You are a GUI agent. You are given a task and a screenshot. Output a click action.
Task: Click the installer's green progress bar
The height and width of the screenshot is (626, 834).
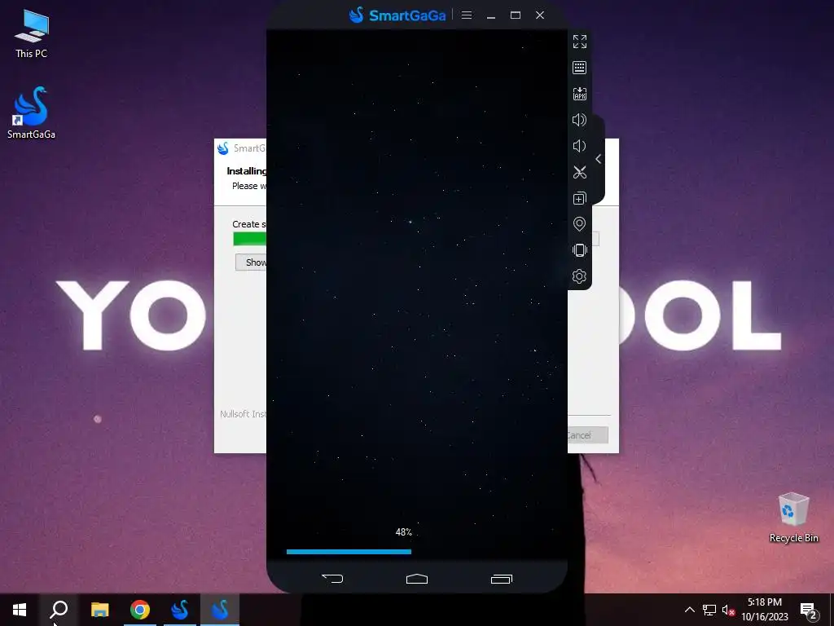coord(249,239)
